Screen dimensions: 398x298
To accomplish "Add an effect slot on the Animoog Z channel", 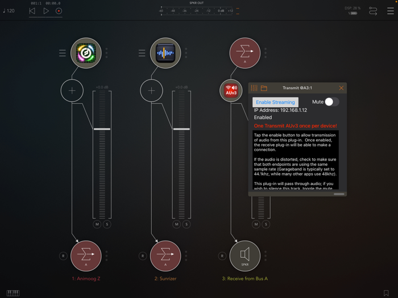I will coord(72,90).
